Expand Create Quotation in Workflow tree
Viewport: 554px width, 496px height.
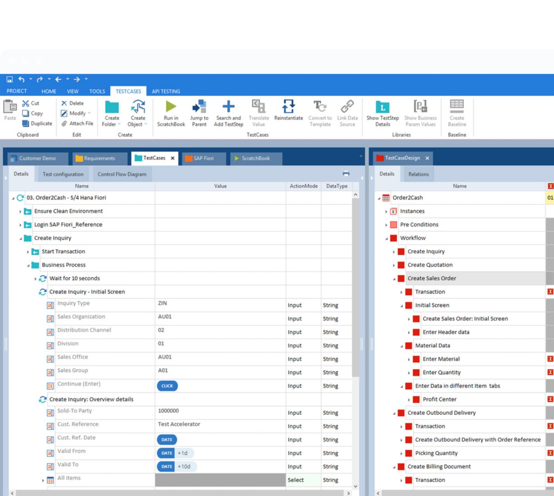click(x=394, y=265)
